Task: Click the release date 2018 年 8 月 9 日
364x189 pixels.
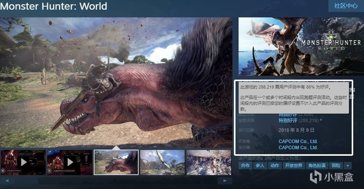Action: (x=297, y=130)
